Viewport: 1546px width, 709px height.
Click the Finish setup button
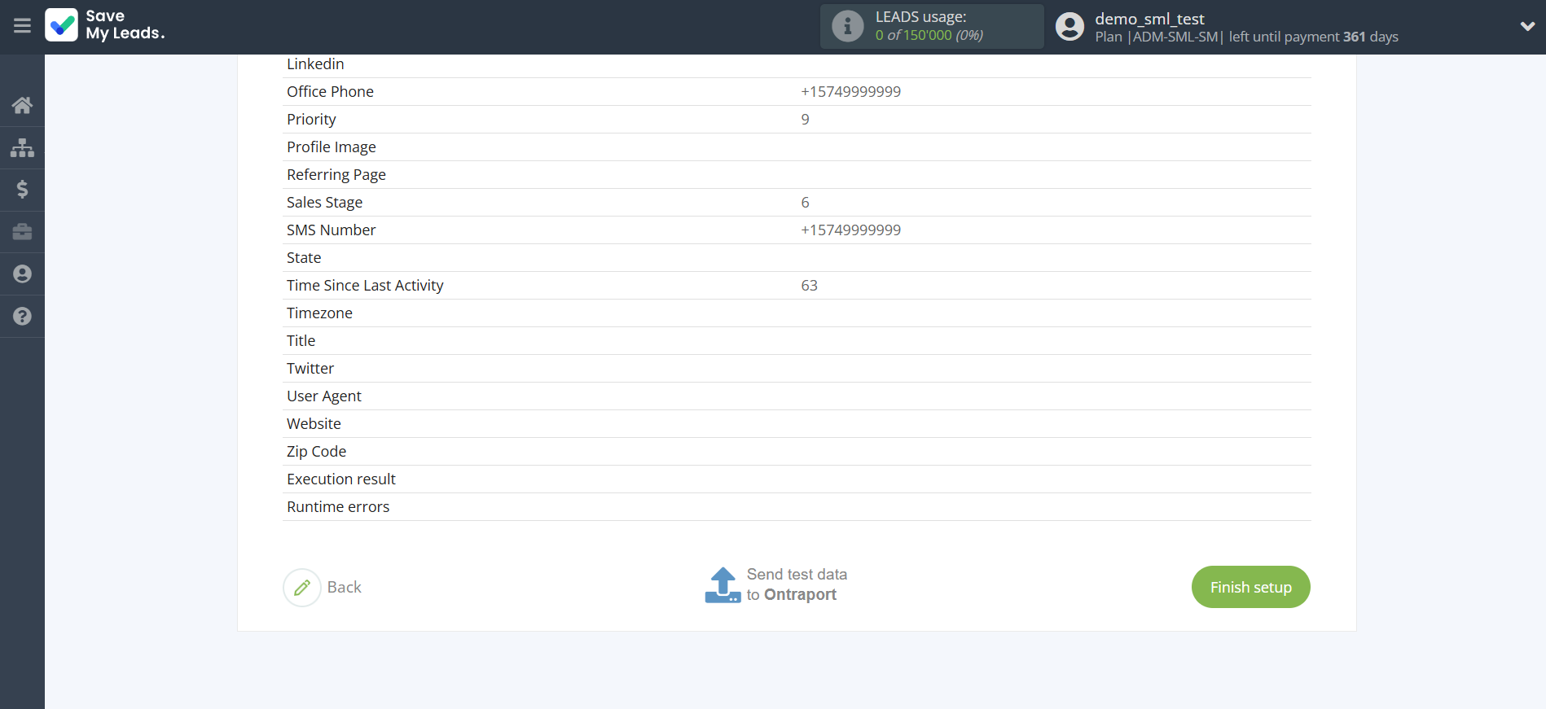coord(1250,587)
